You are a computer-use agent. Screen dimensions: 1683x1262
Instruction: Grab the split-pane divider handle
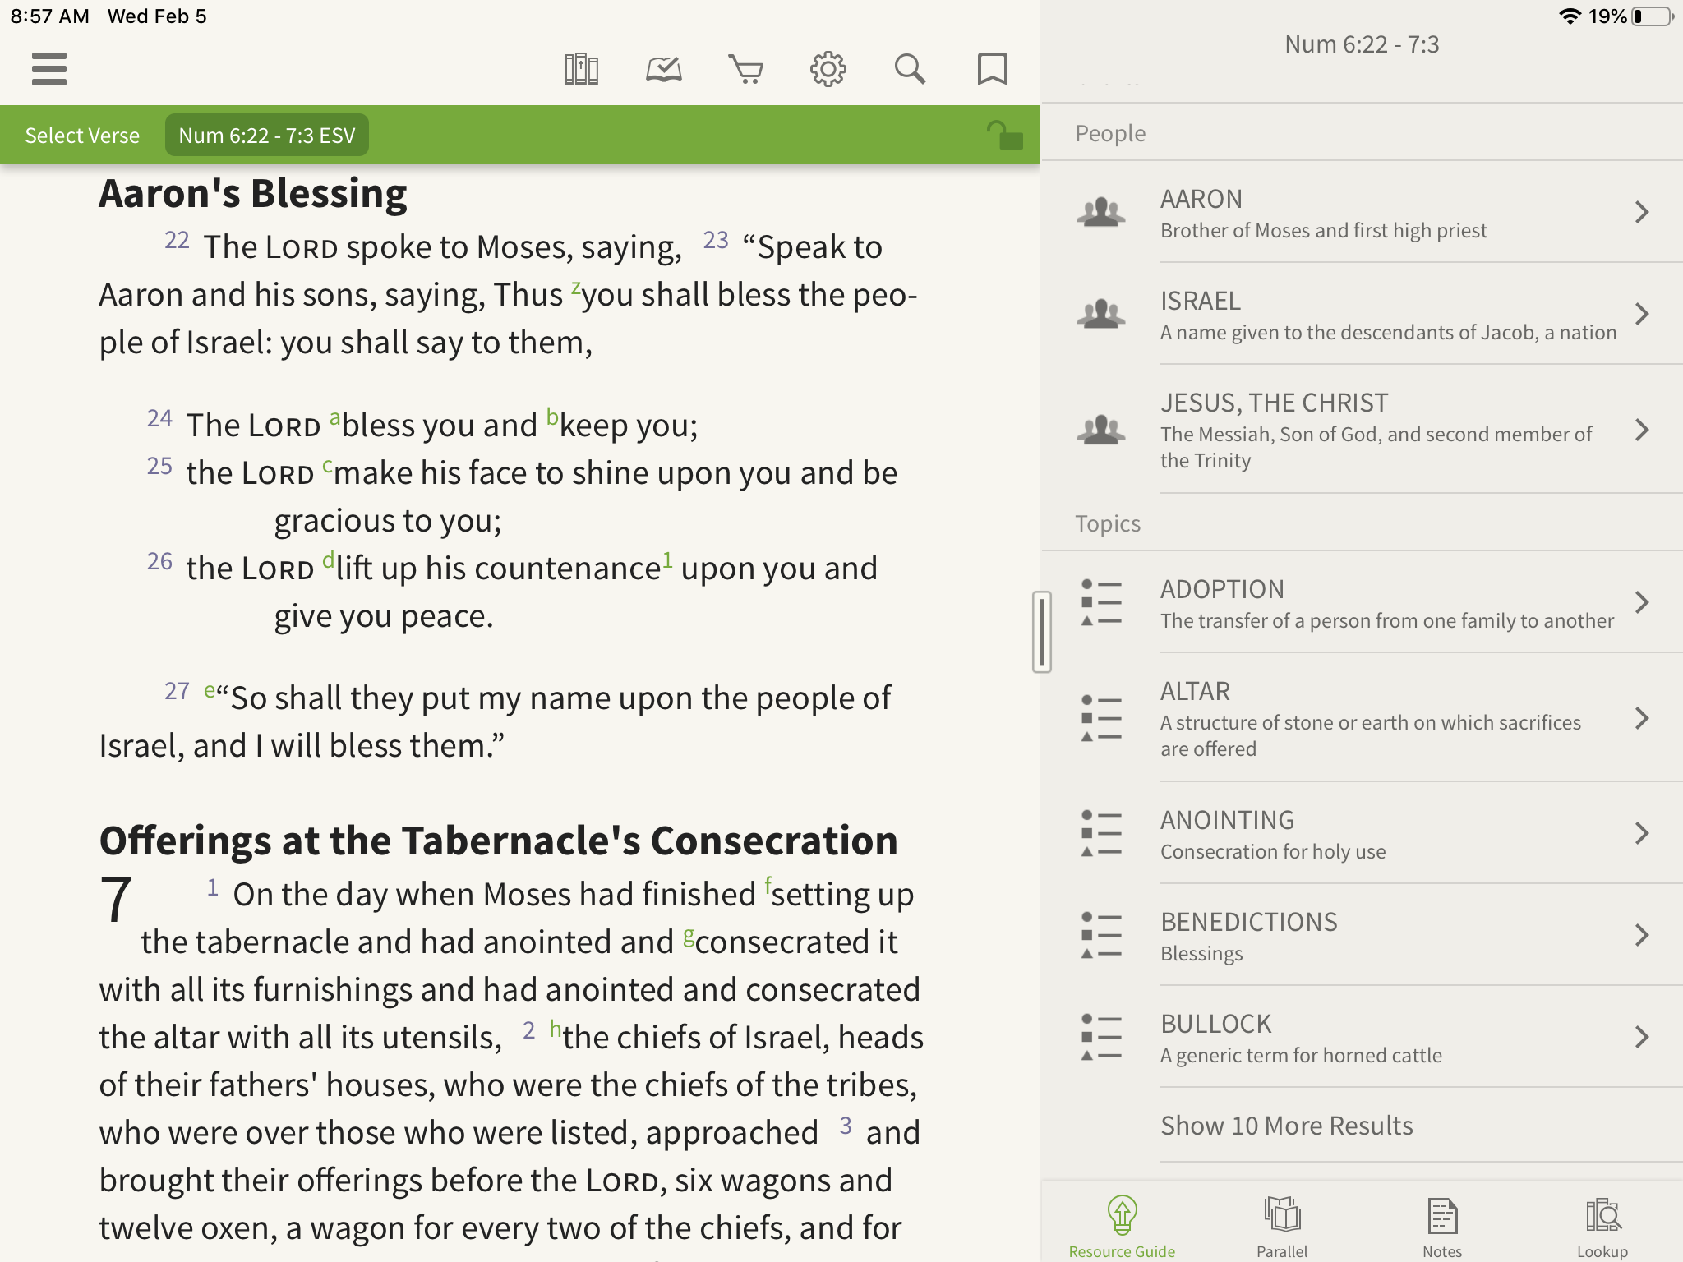[1042, 631]
